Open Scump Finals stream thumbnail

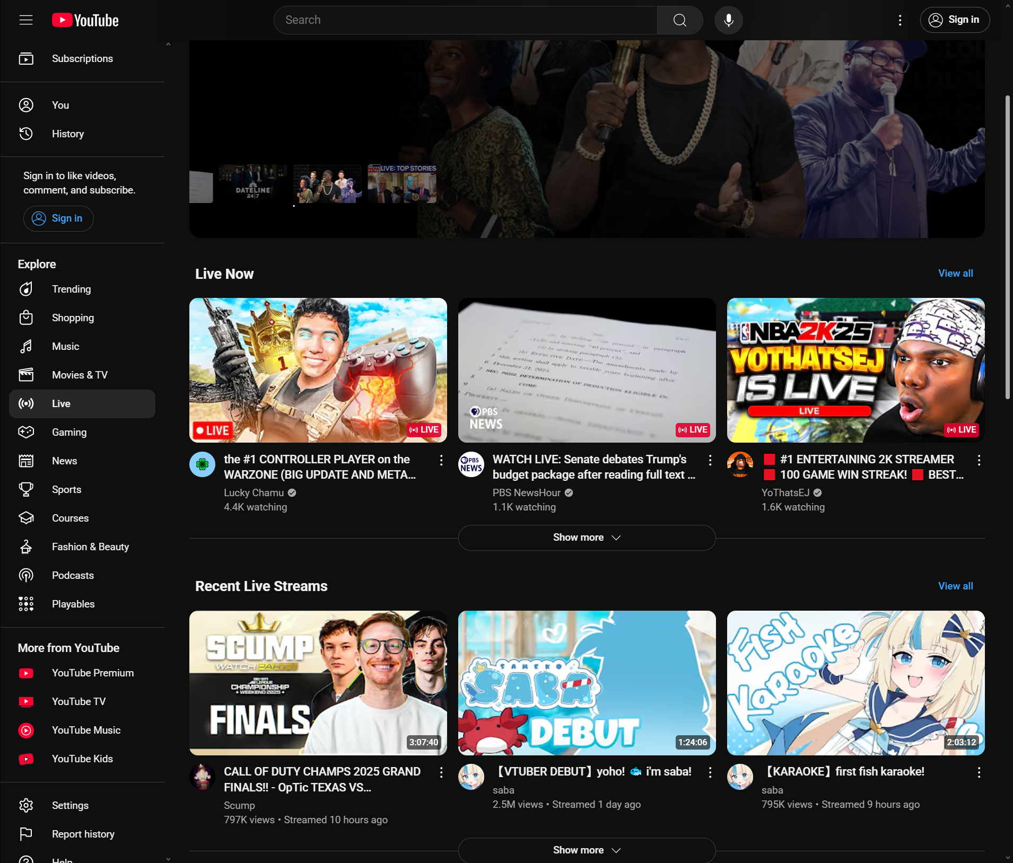tap(318, 683)
